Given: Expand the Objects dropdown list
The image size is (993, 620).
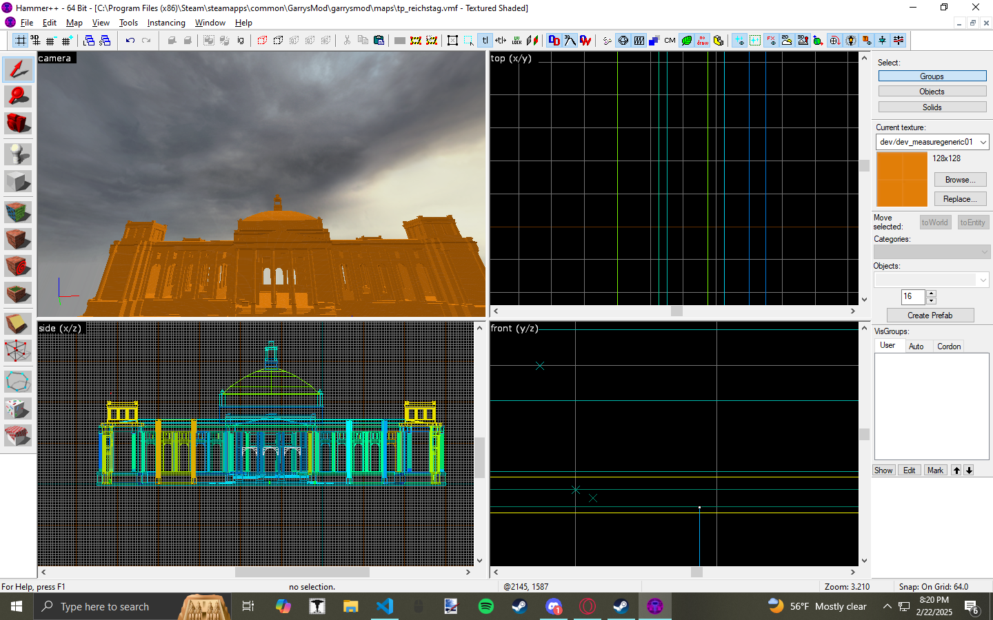Looking at the screenshot, I should tap(932, 280).
